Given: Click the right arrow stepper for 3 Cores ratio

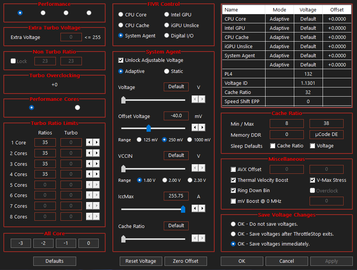Looking at the screenshot, I should pyautogui.click(x=96, y=163).
